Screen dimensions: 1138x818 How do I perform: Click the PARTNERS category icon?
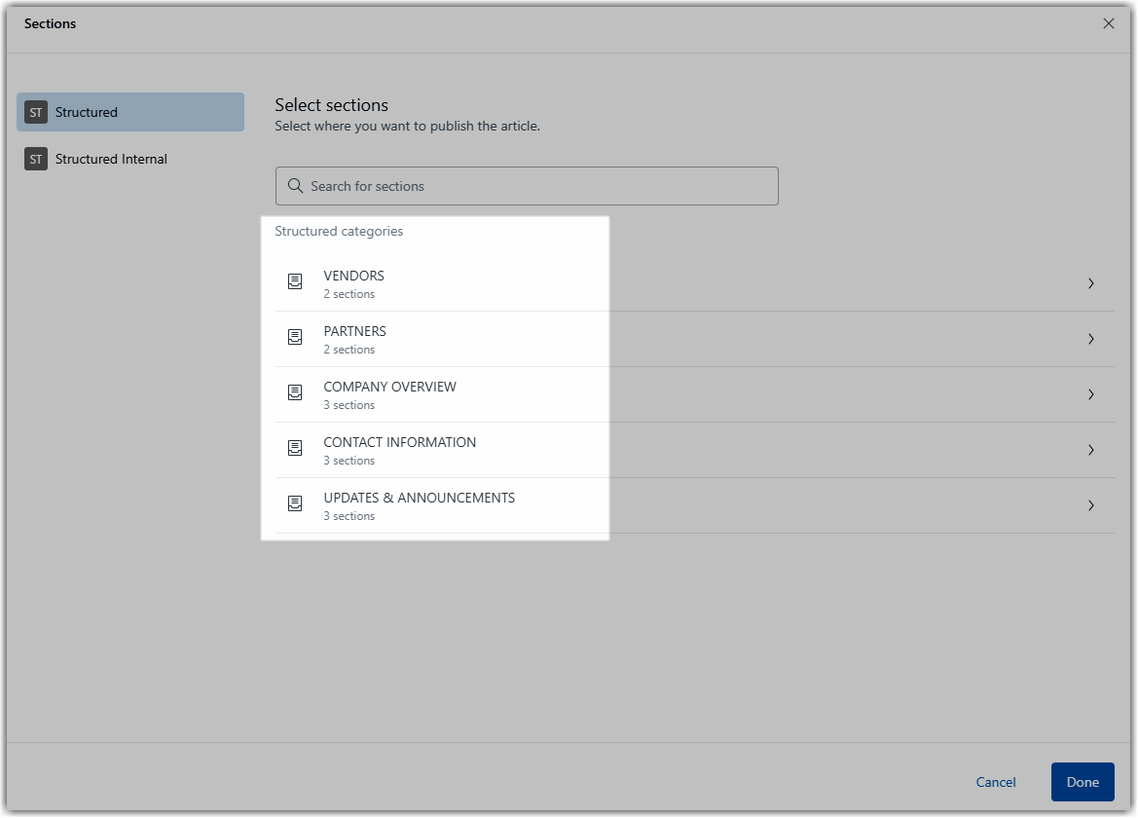click(295, 338)
